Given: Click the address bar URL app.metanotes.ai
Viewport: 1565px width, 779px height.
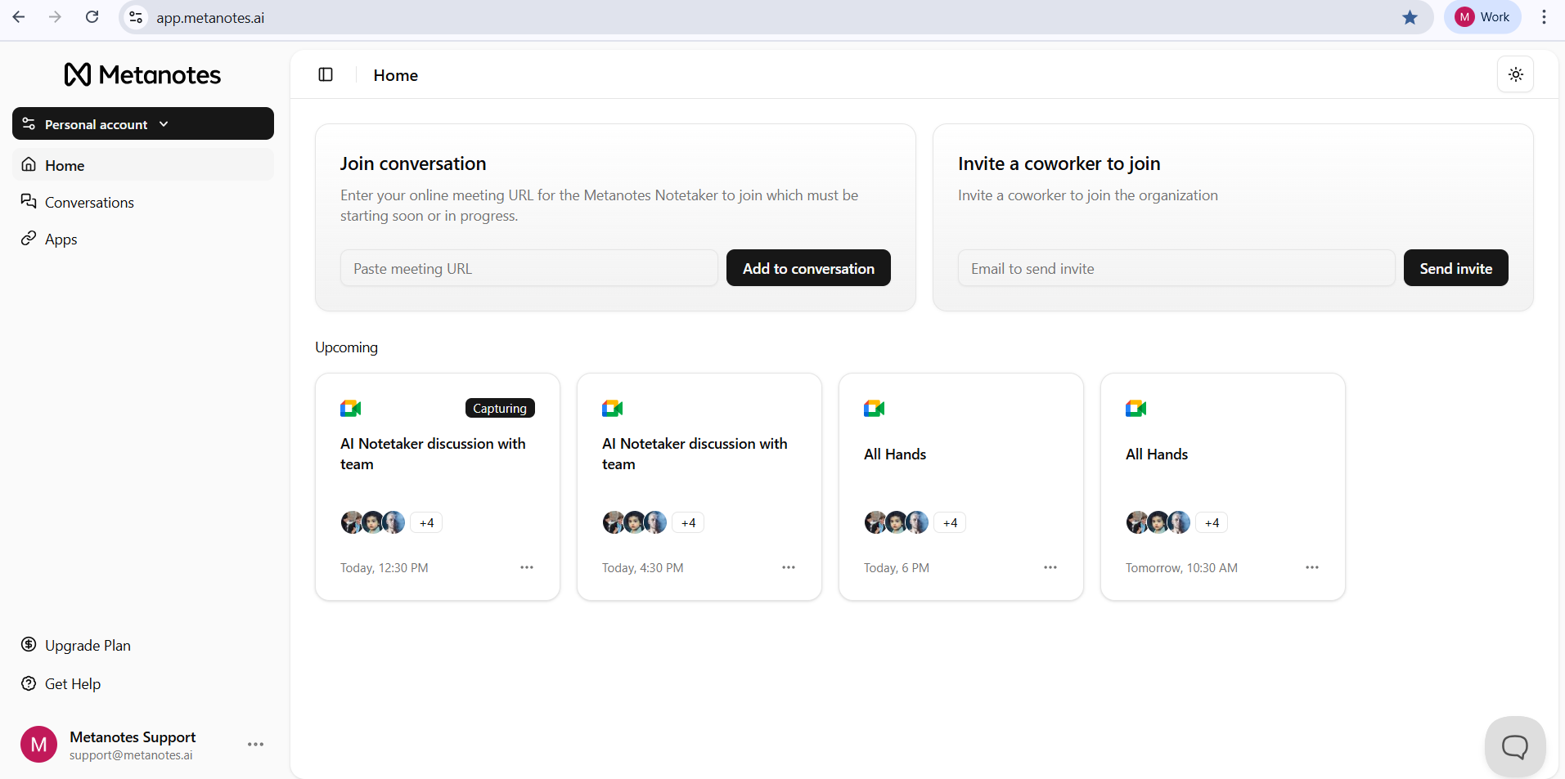Looking at the screenshot, I should coord(210,18).
